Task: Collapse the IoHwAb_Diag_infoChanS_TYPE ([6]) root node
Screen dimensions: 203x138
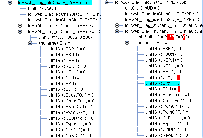Action: pos(10,3)
